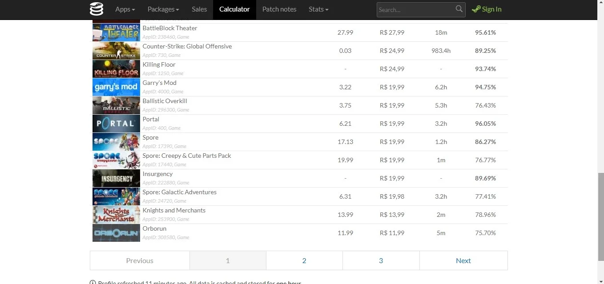This screenshot has width=604, height=284.
Task: Open the Portal game thumbnail
Action: [x=116, y=124]
